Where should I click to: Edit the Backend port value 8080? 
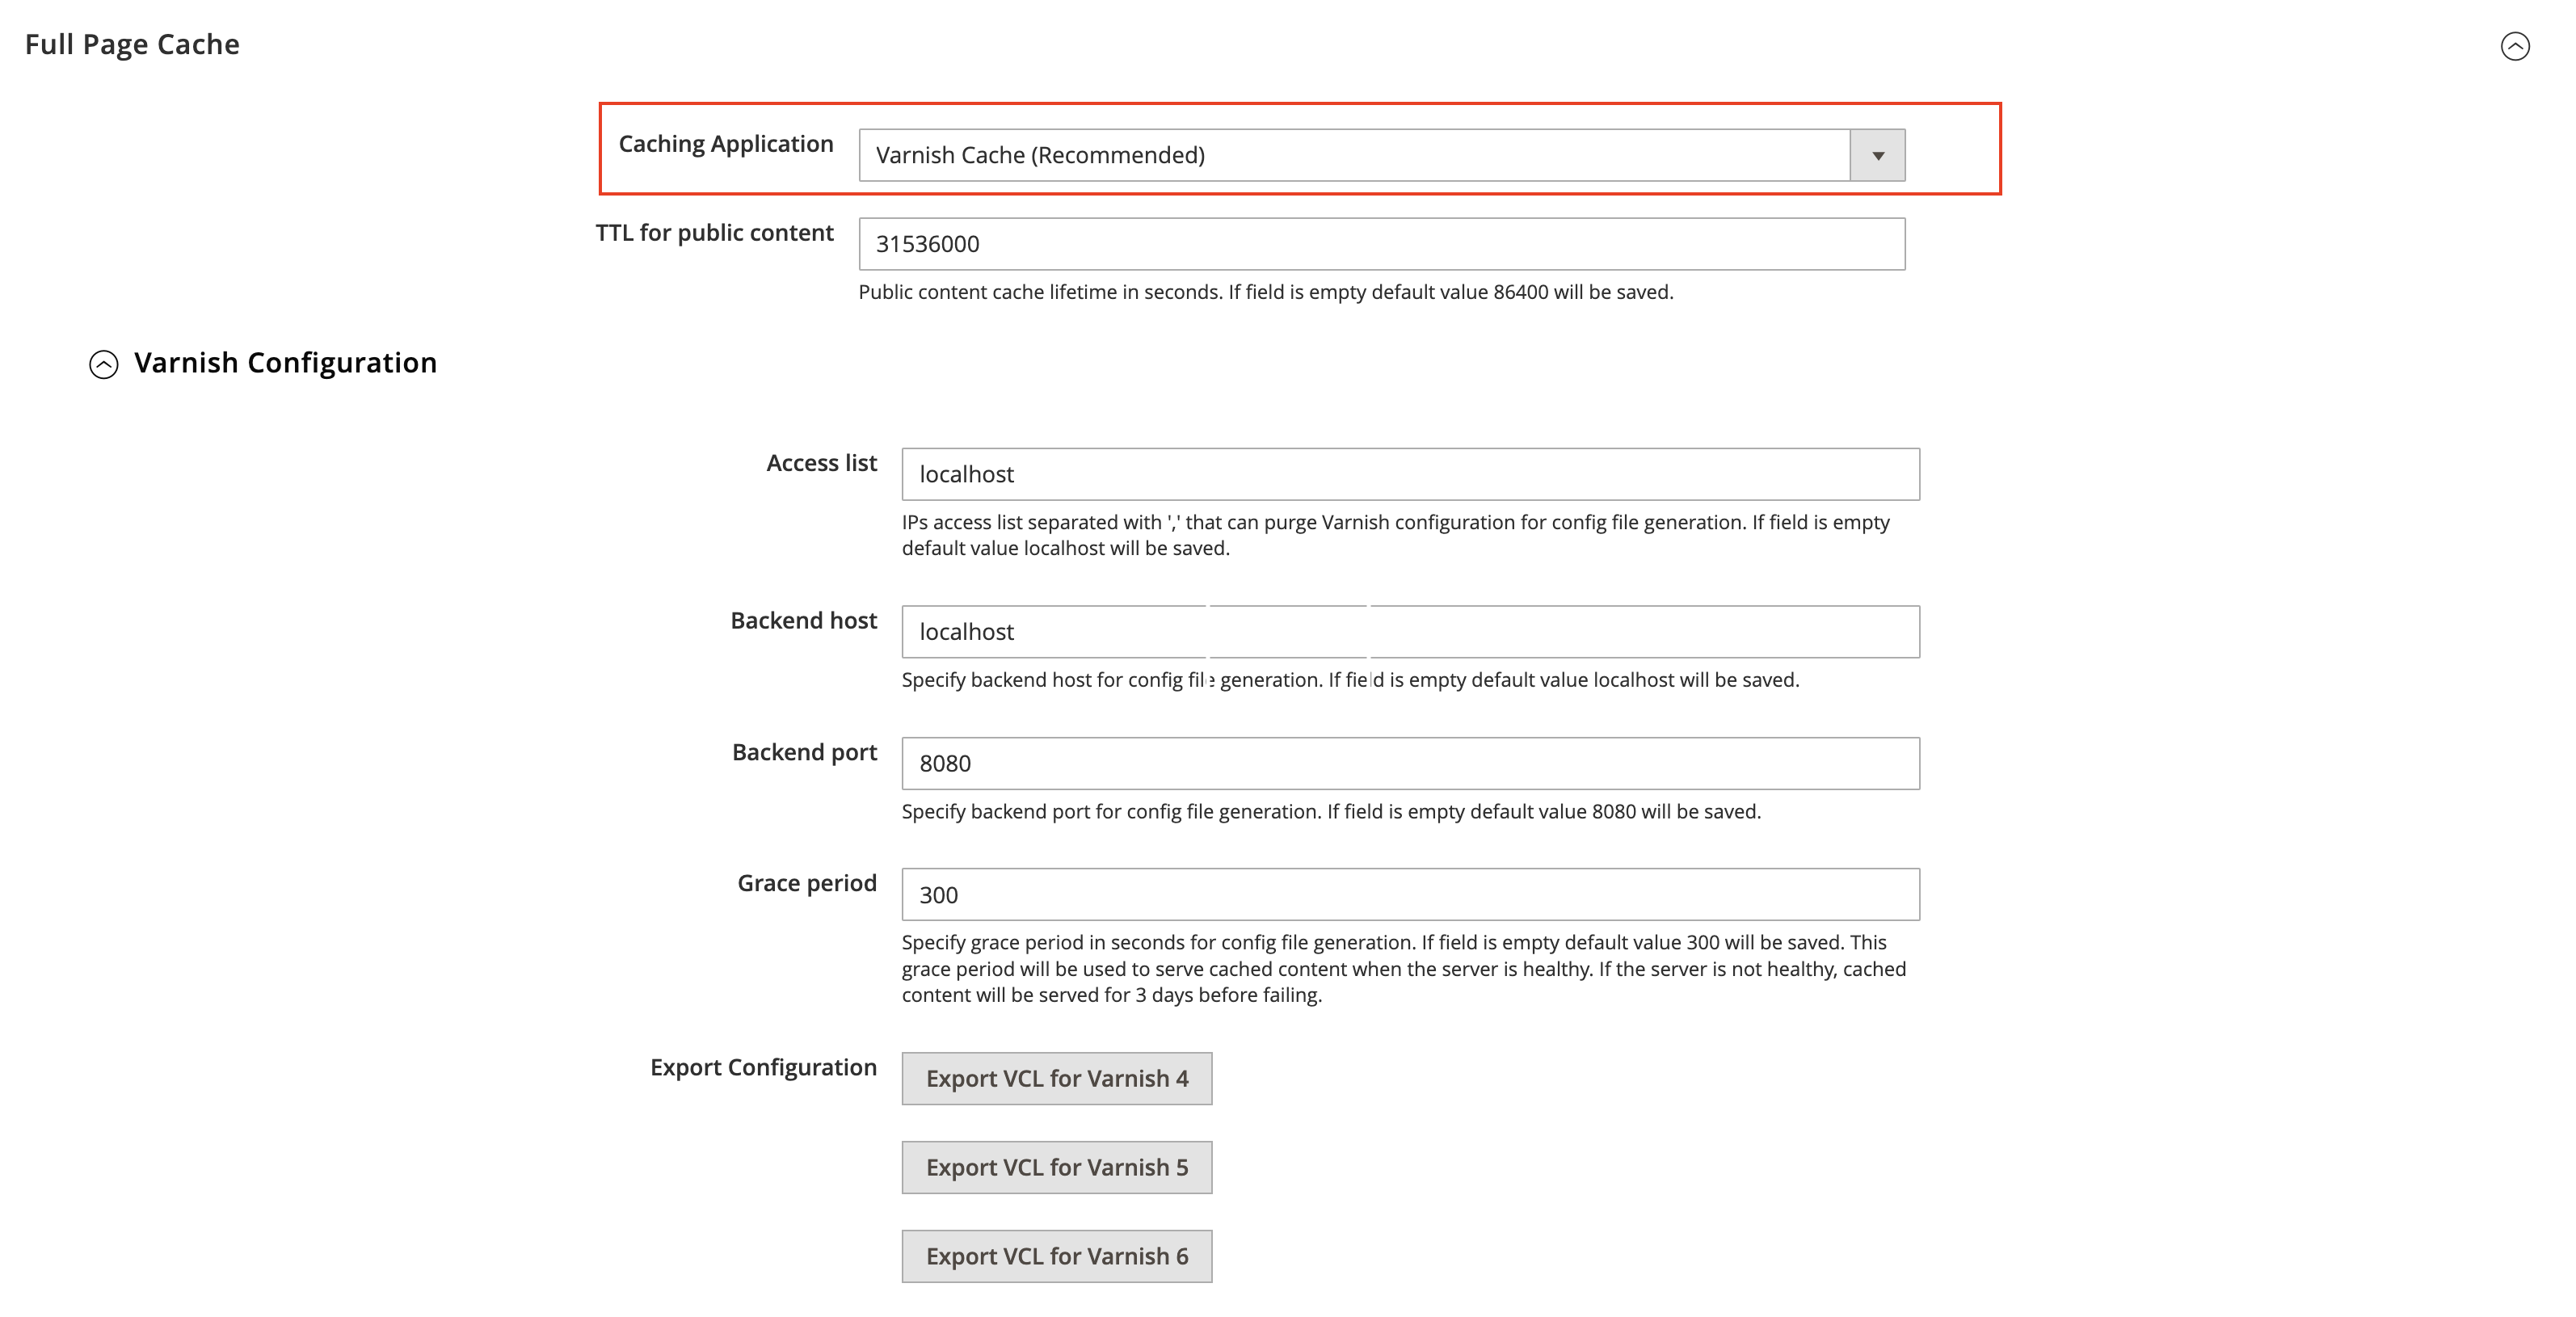point(1410,762)
